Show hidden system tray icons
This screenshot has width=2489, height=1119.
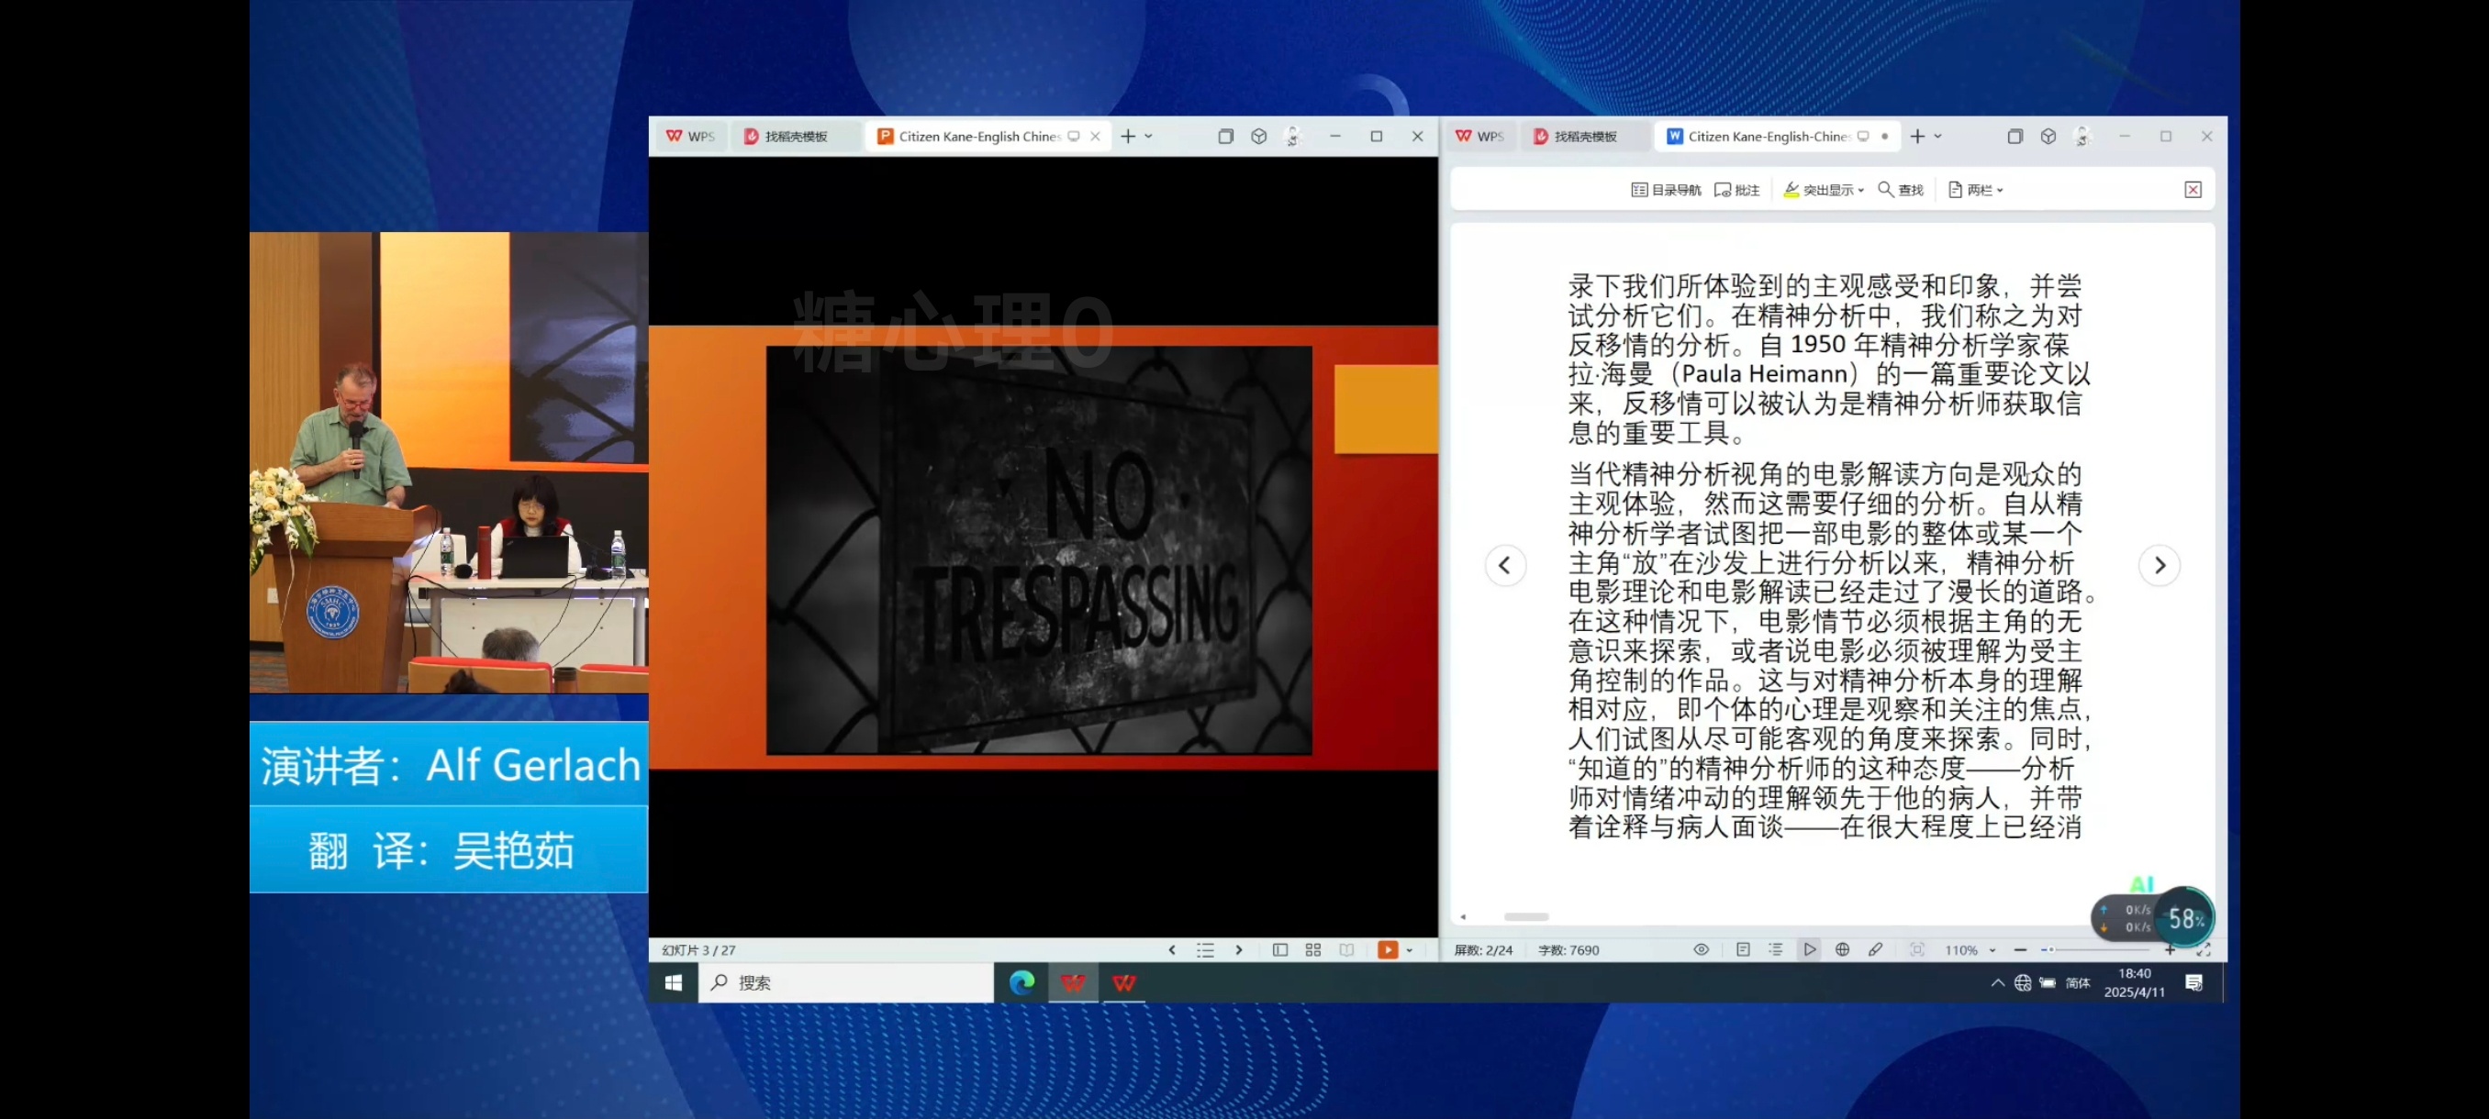point(1996,983)
